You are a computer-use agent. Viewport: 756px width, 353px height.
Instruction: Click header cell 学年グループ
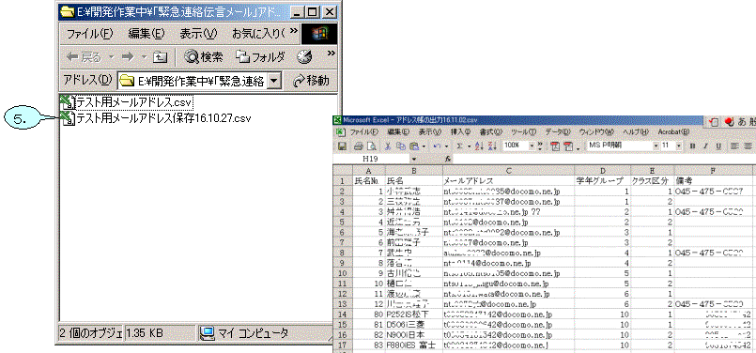(602, 181)
